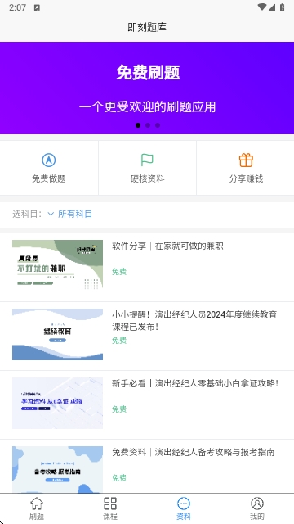This screenshot has width=294, height=524.
Task: Tap the cellular signal status icon
Action: pos(272,7)
